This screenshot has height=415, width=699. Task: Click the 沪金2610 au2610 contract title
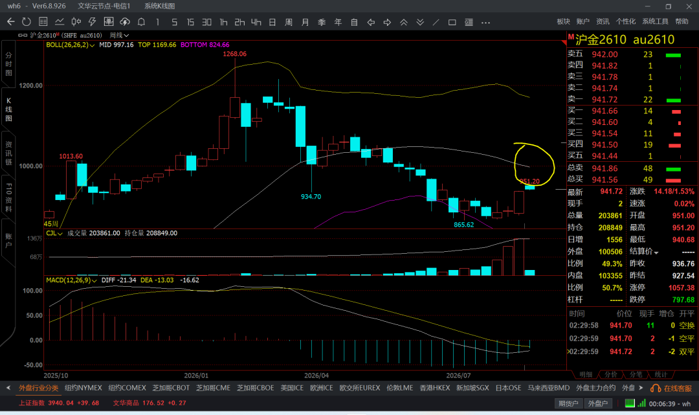pyautogui.click(x=625, y=39)
